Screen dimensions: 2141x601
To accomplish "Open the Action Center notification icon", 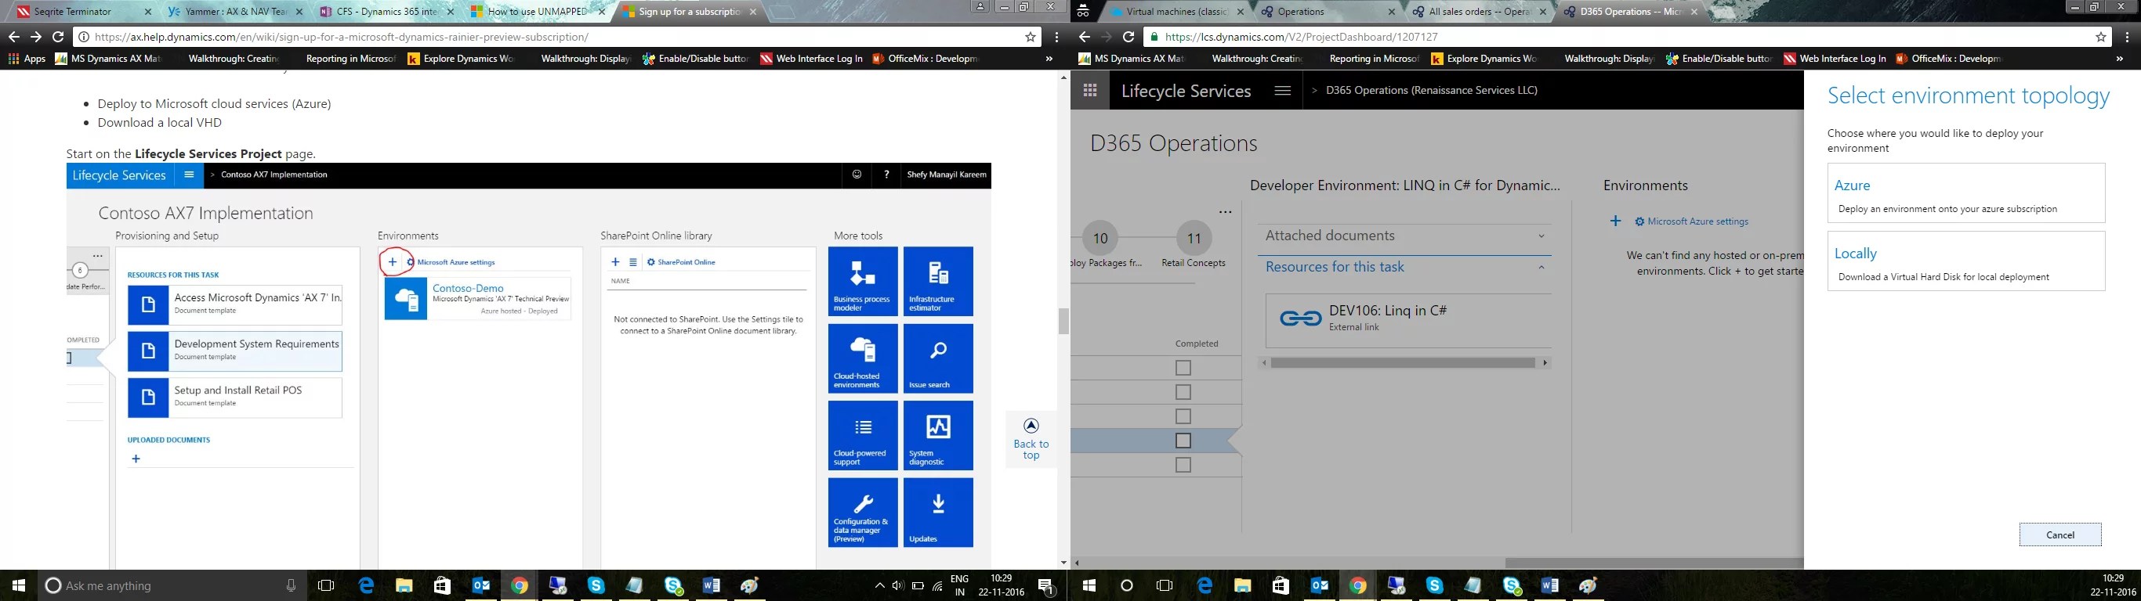I will click(x=1046, y=586).
